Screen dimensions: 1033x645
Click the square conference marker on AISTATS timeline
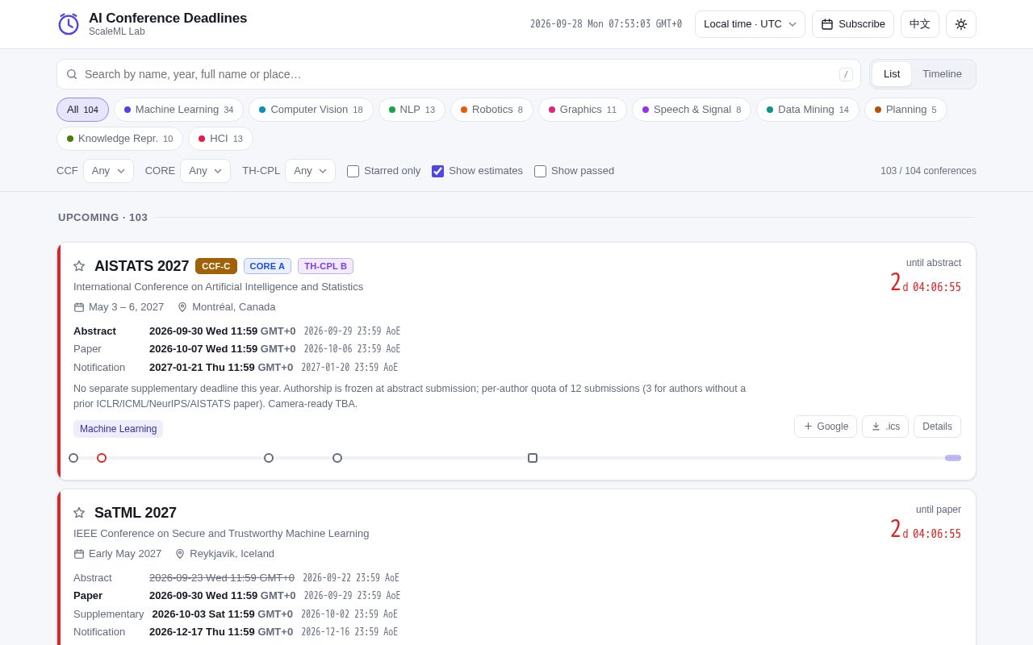click(x=533, y=458)
